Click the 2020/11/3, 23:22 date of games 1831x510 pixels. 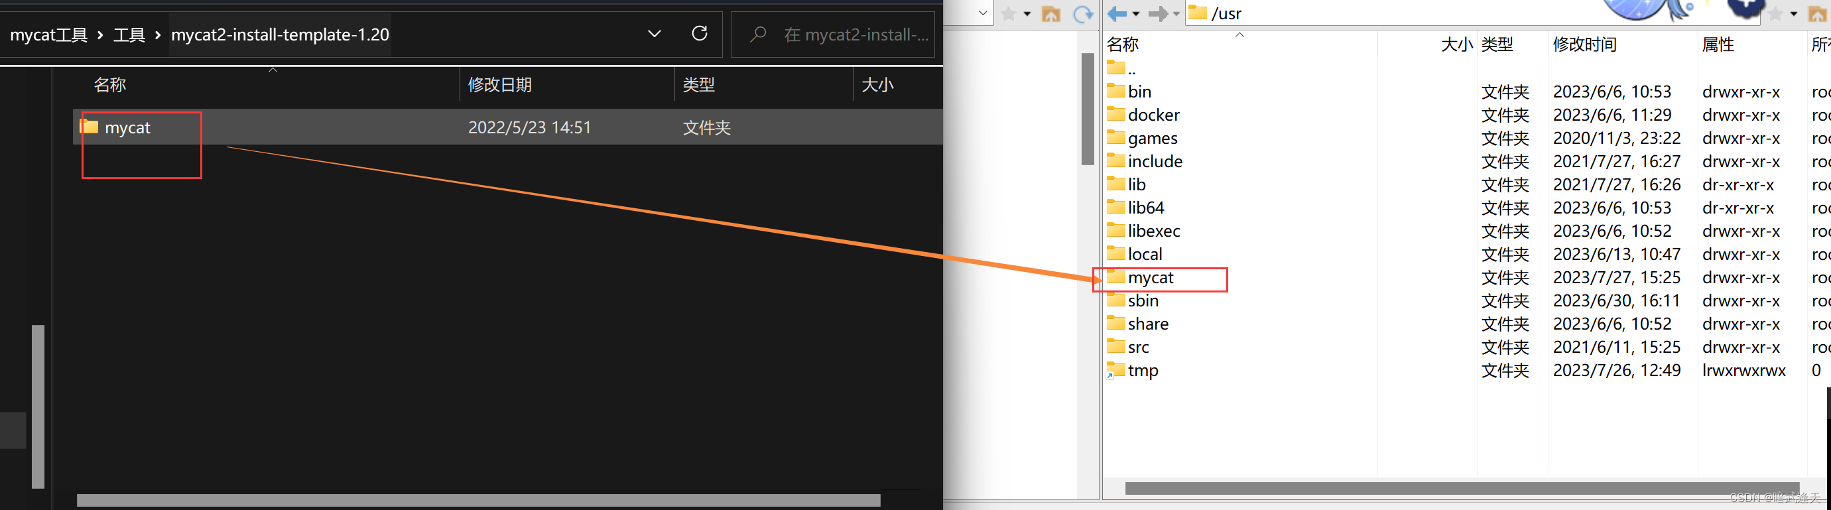point(1616,138)
